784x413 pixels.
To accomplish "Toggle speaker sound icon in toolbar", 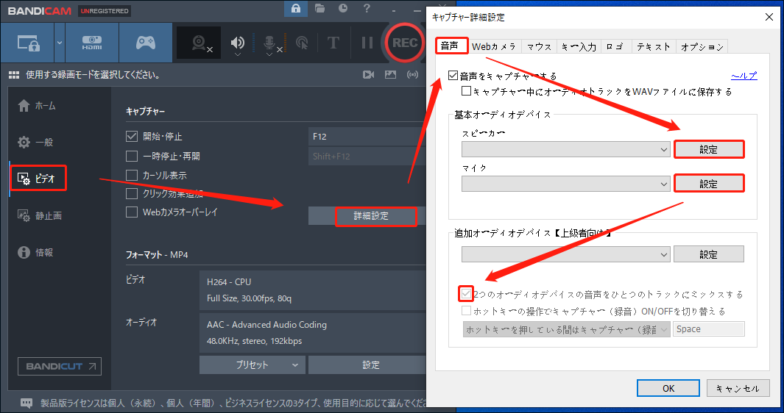I will pyautogui.click(x=238, y=43).
